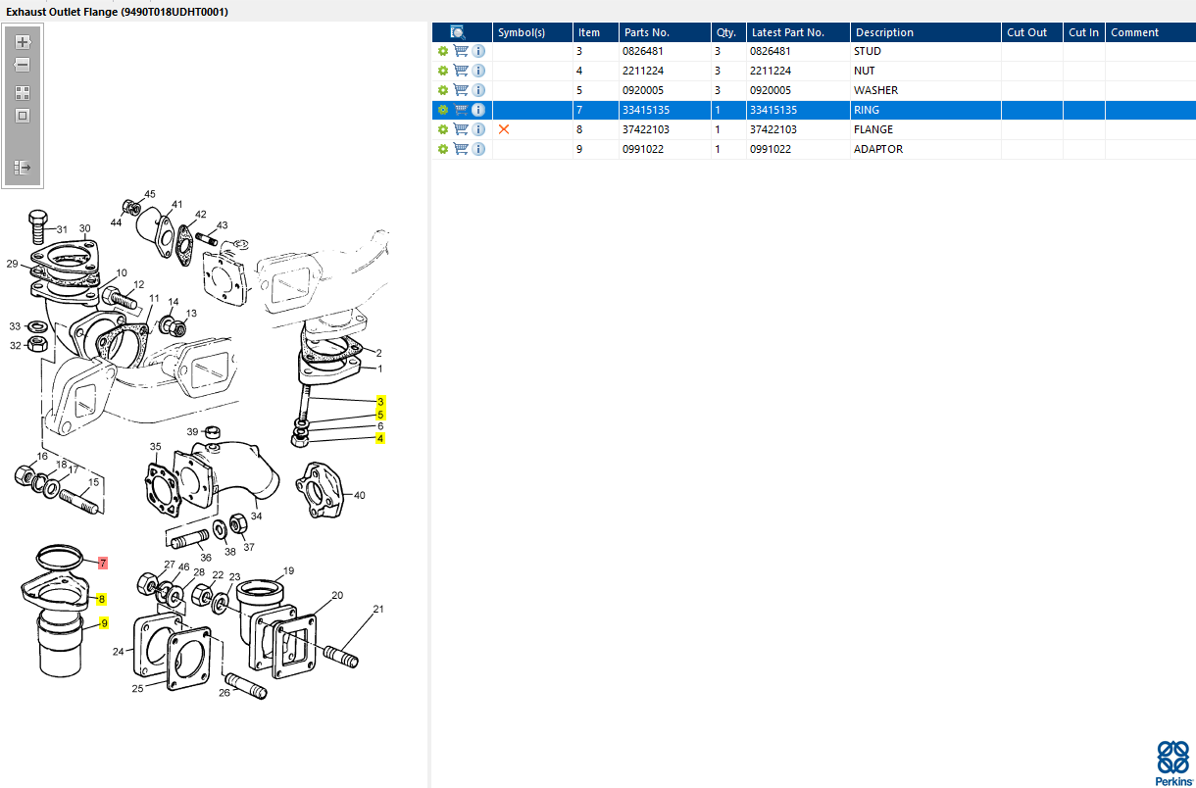Zoom in on the parts diagram
This screenshot has width=1196, height=788.
(x=23, y=42)
